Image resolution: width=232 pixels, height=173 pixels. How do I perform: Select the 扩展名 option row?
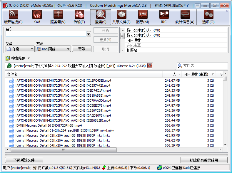click(176, 51)
